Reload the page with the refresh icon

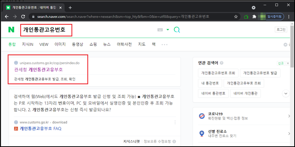click(x=23, y=16)
